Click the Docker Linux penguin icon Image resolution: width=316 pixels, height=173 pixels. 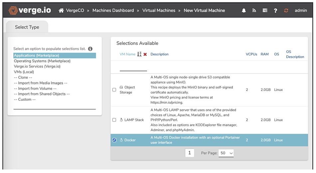click(x=121, y=140)
